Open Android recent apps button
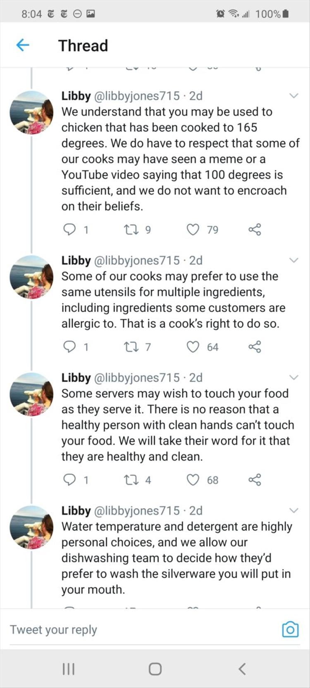This screenshot has width=310, height=688. (x=68, y=669)
